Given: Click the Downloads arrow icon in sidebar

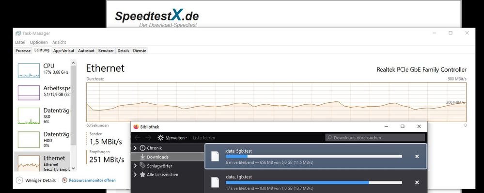Looking at the screenshot, I should [142, 157].
